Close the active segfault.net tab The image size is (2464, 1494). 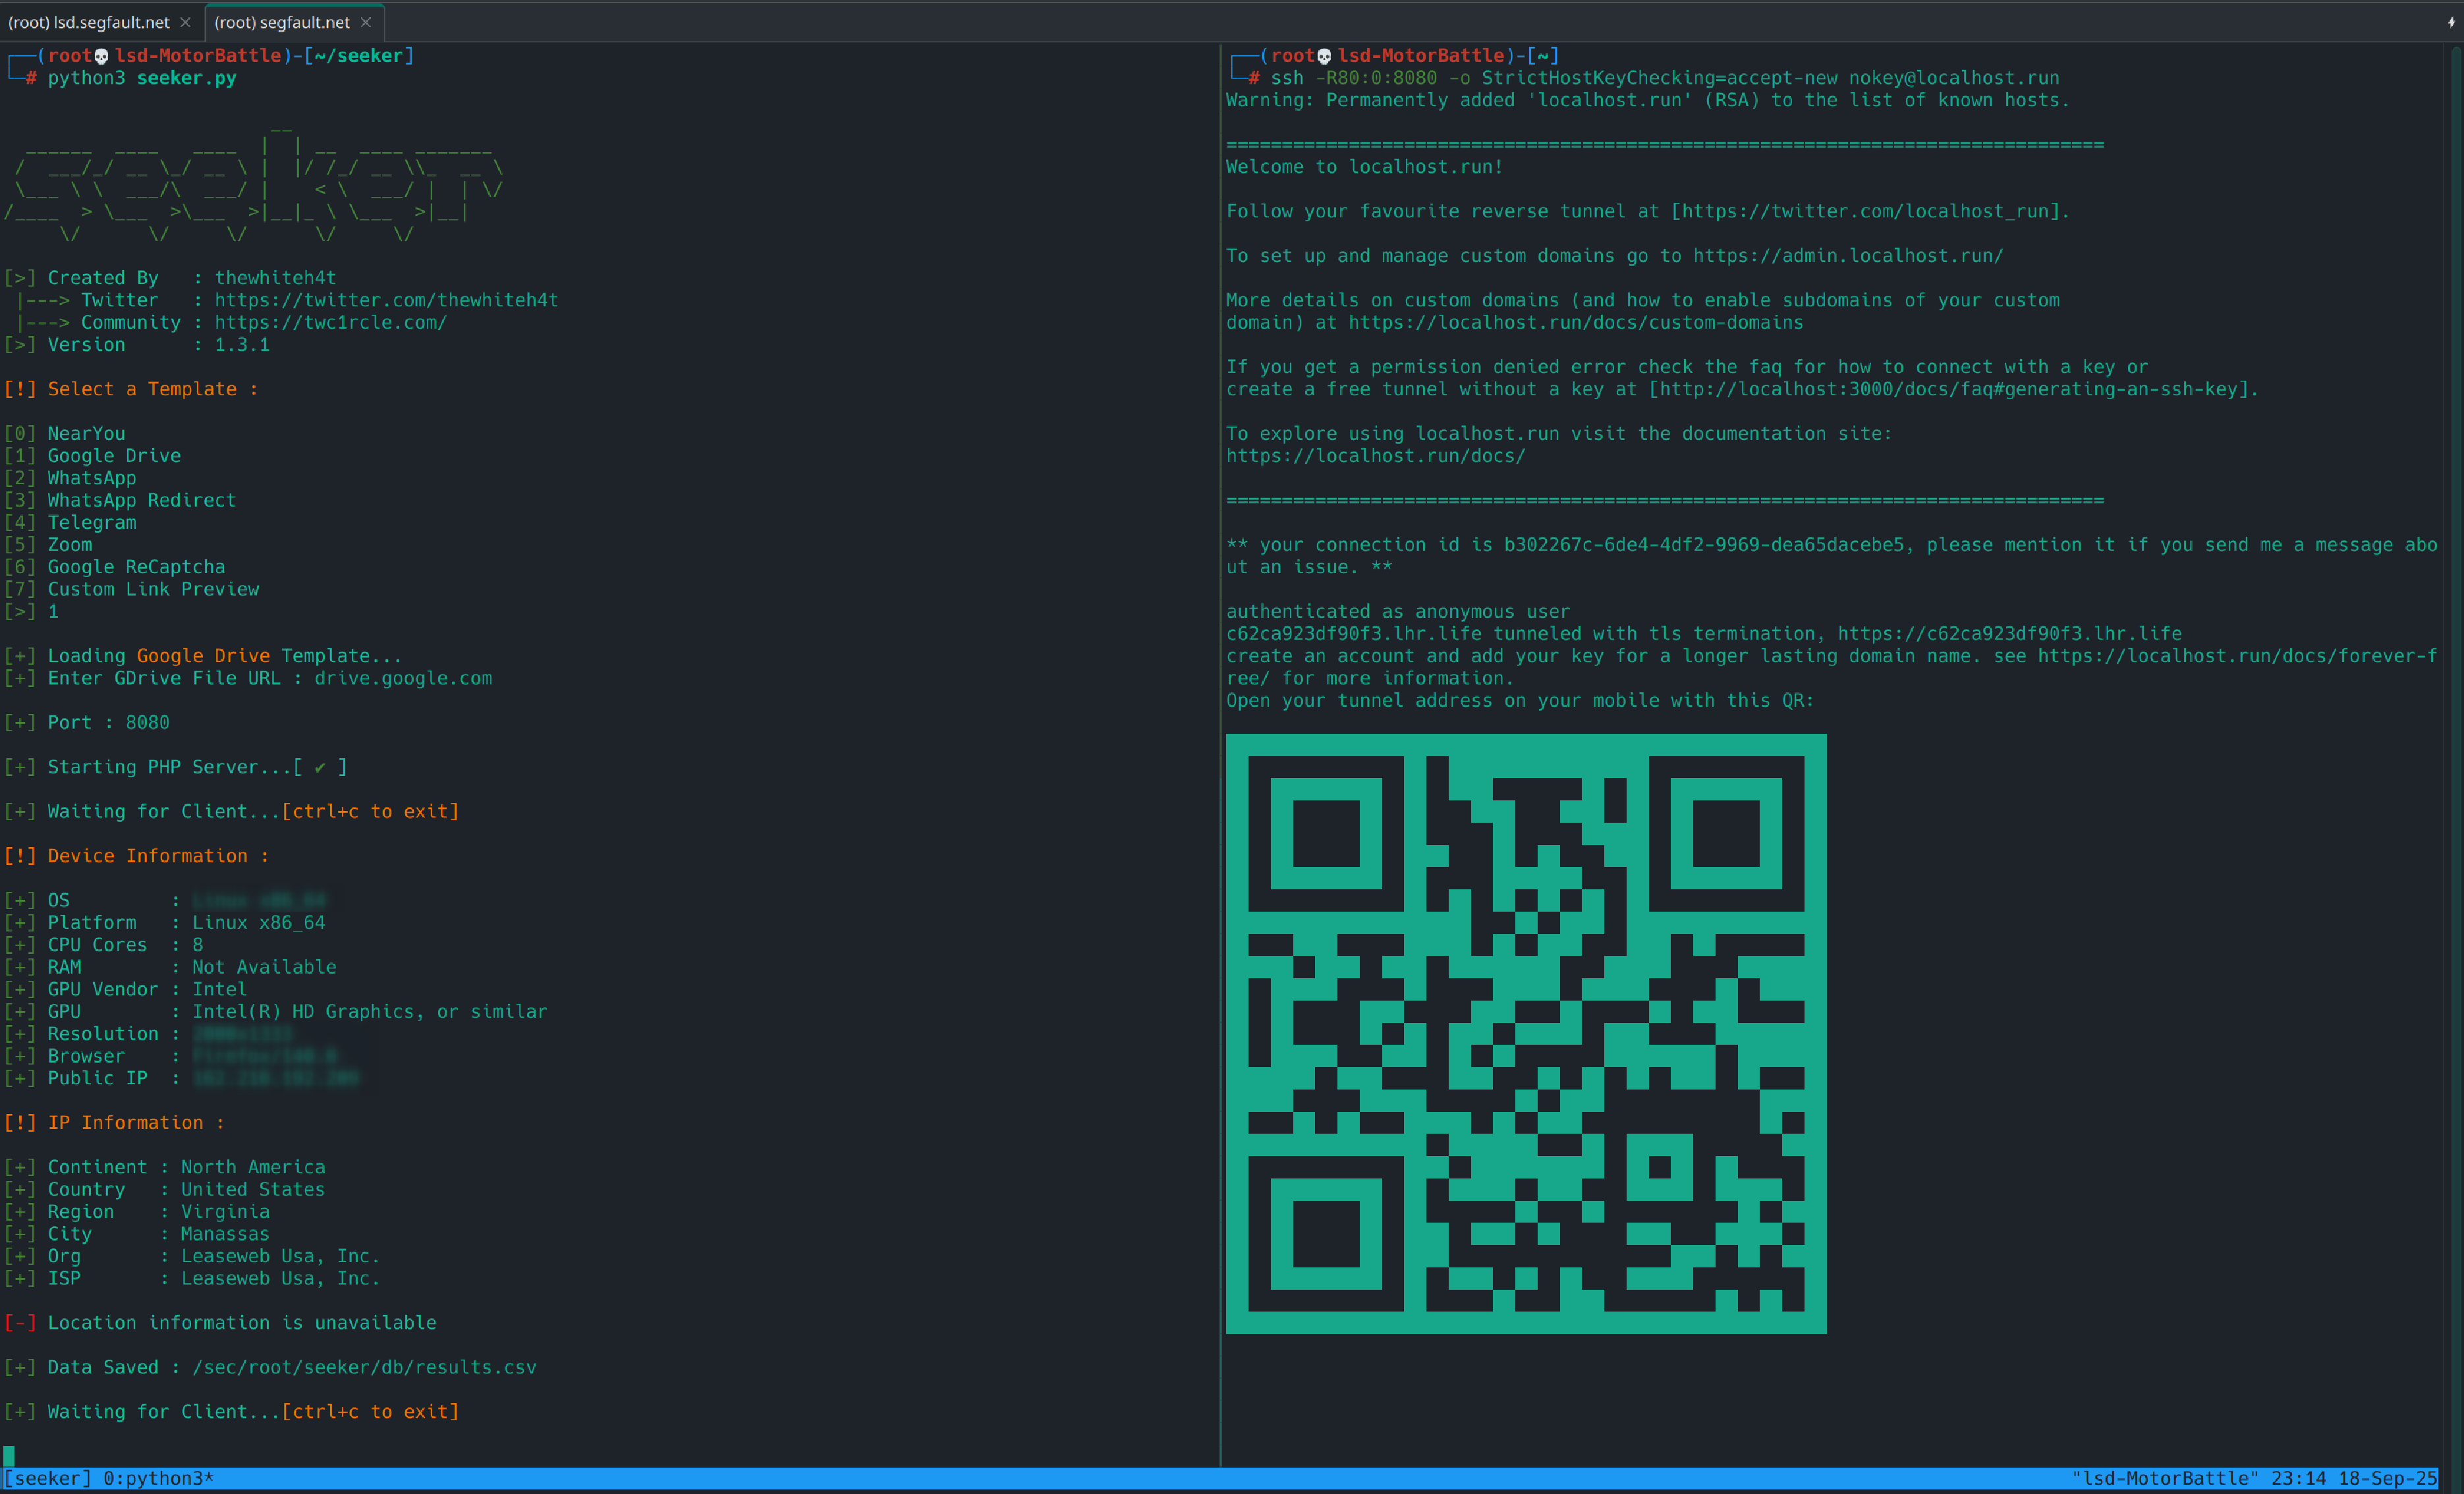click(x=366, y=22)
